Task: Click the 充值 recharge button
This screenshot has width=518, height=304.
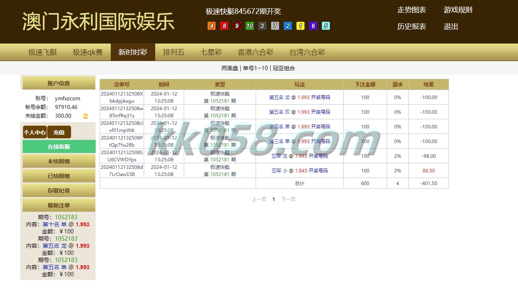Action: click(x=59, y=132)
